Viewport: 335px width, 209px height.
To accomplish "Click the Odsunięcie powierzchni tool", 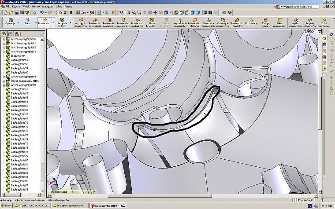I will [x=223, y=21].
